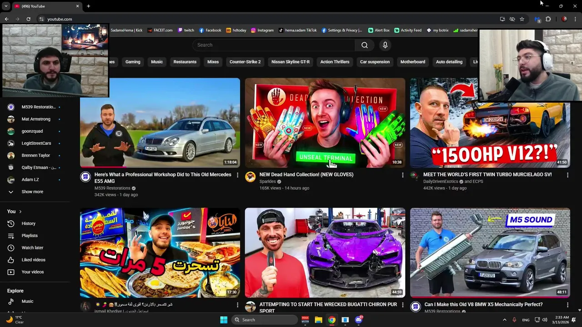Select the Car suspension chip
Screen dimensions: 582x327
tap(375, 62)
